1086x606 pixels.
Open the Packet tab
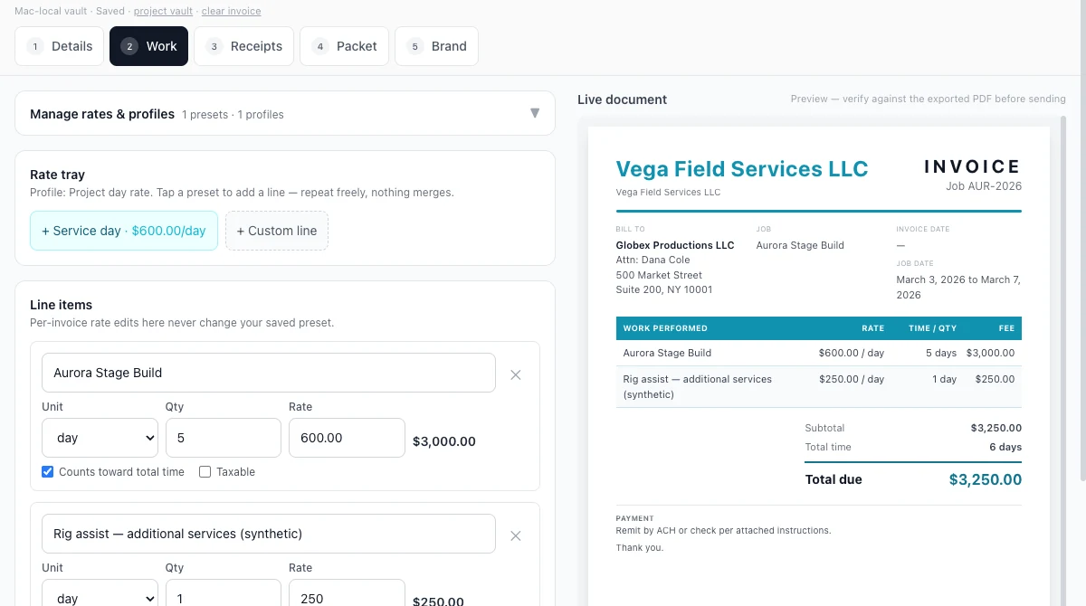[344, 46]
